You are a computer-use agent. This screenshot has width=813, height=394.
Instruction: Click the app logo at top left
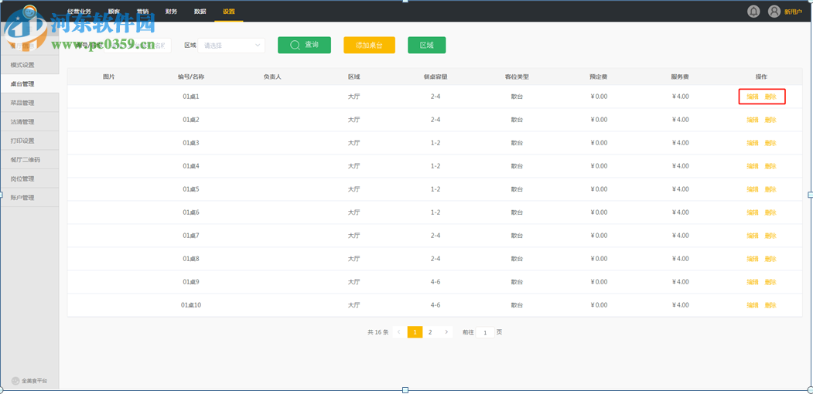click(29, 13)
